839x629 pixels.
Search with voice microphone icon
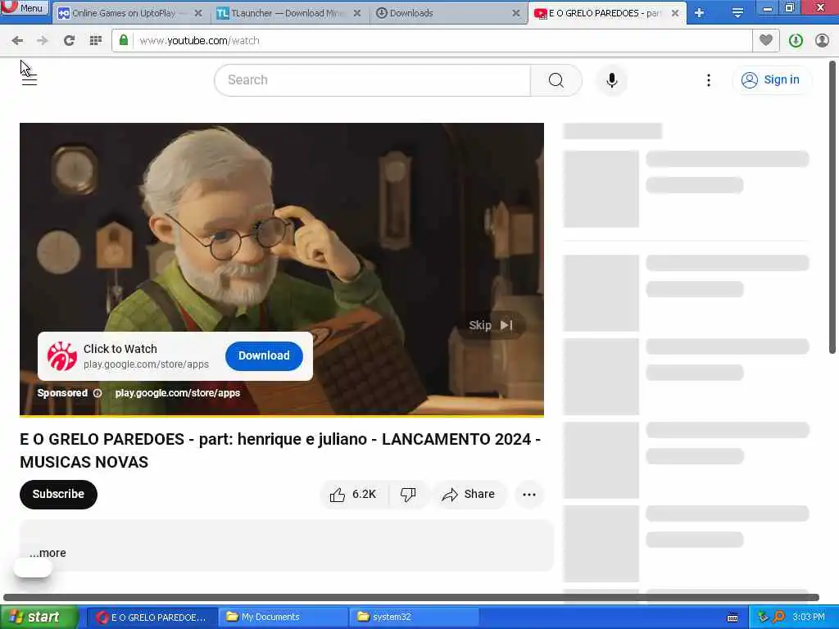tap(612, 80)
